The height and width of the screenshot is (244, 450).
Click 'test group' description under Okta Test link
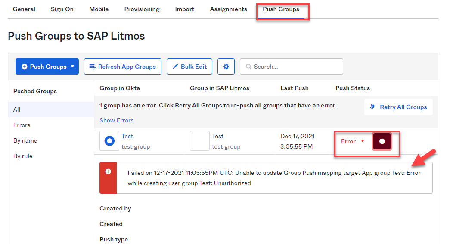coord(136,146)
